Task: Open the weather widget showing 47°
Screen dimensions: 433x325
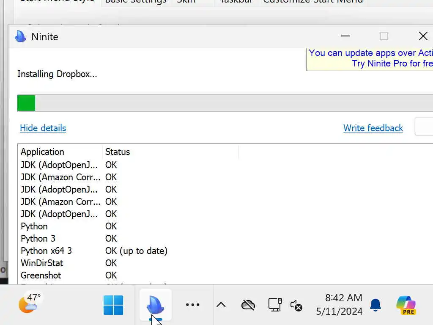Action: (30, 303)
